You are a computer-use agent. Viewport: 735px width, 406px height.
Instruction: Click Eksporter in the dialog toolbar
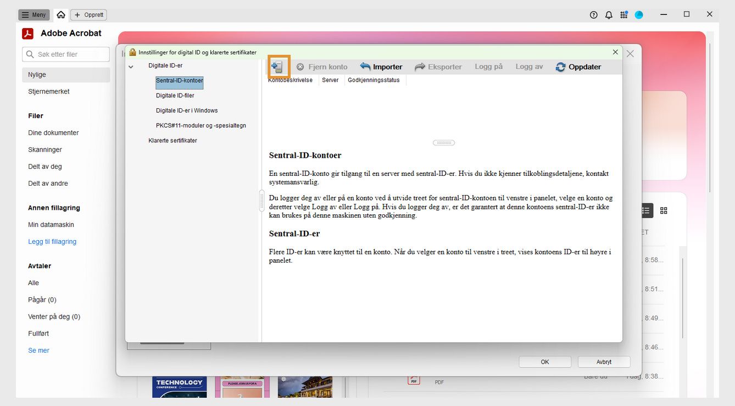tap(438, 67)
